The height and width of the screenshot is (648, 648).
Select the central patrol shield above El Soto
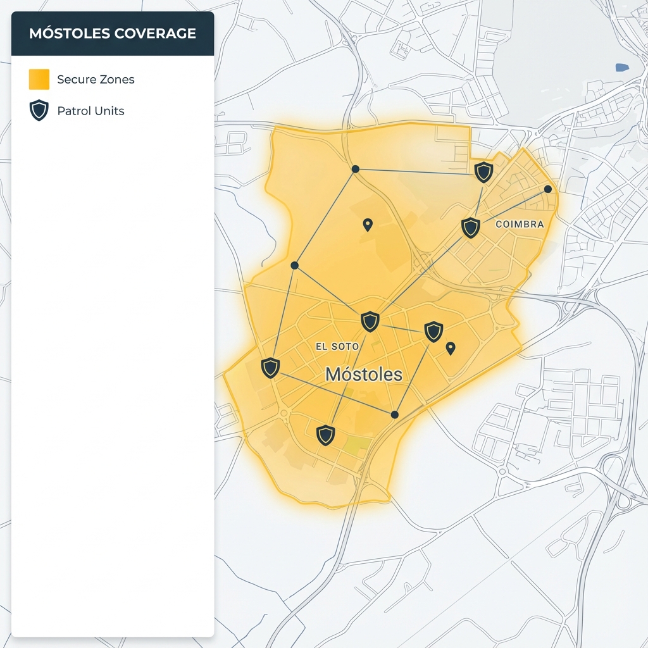click(369, 321)
